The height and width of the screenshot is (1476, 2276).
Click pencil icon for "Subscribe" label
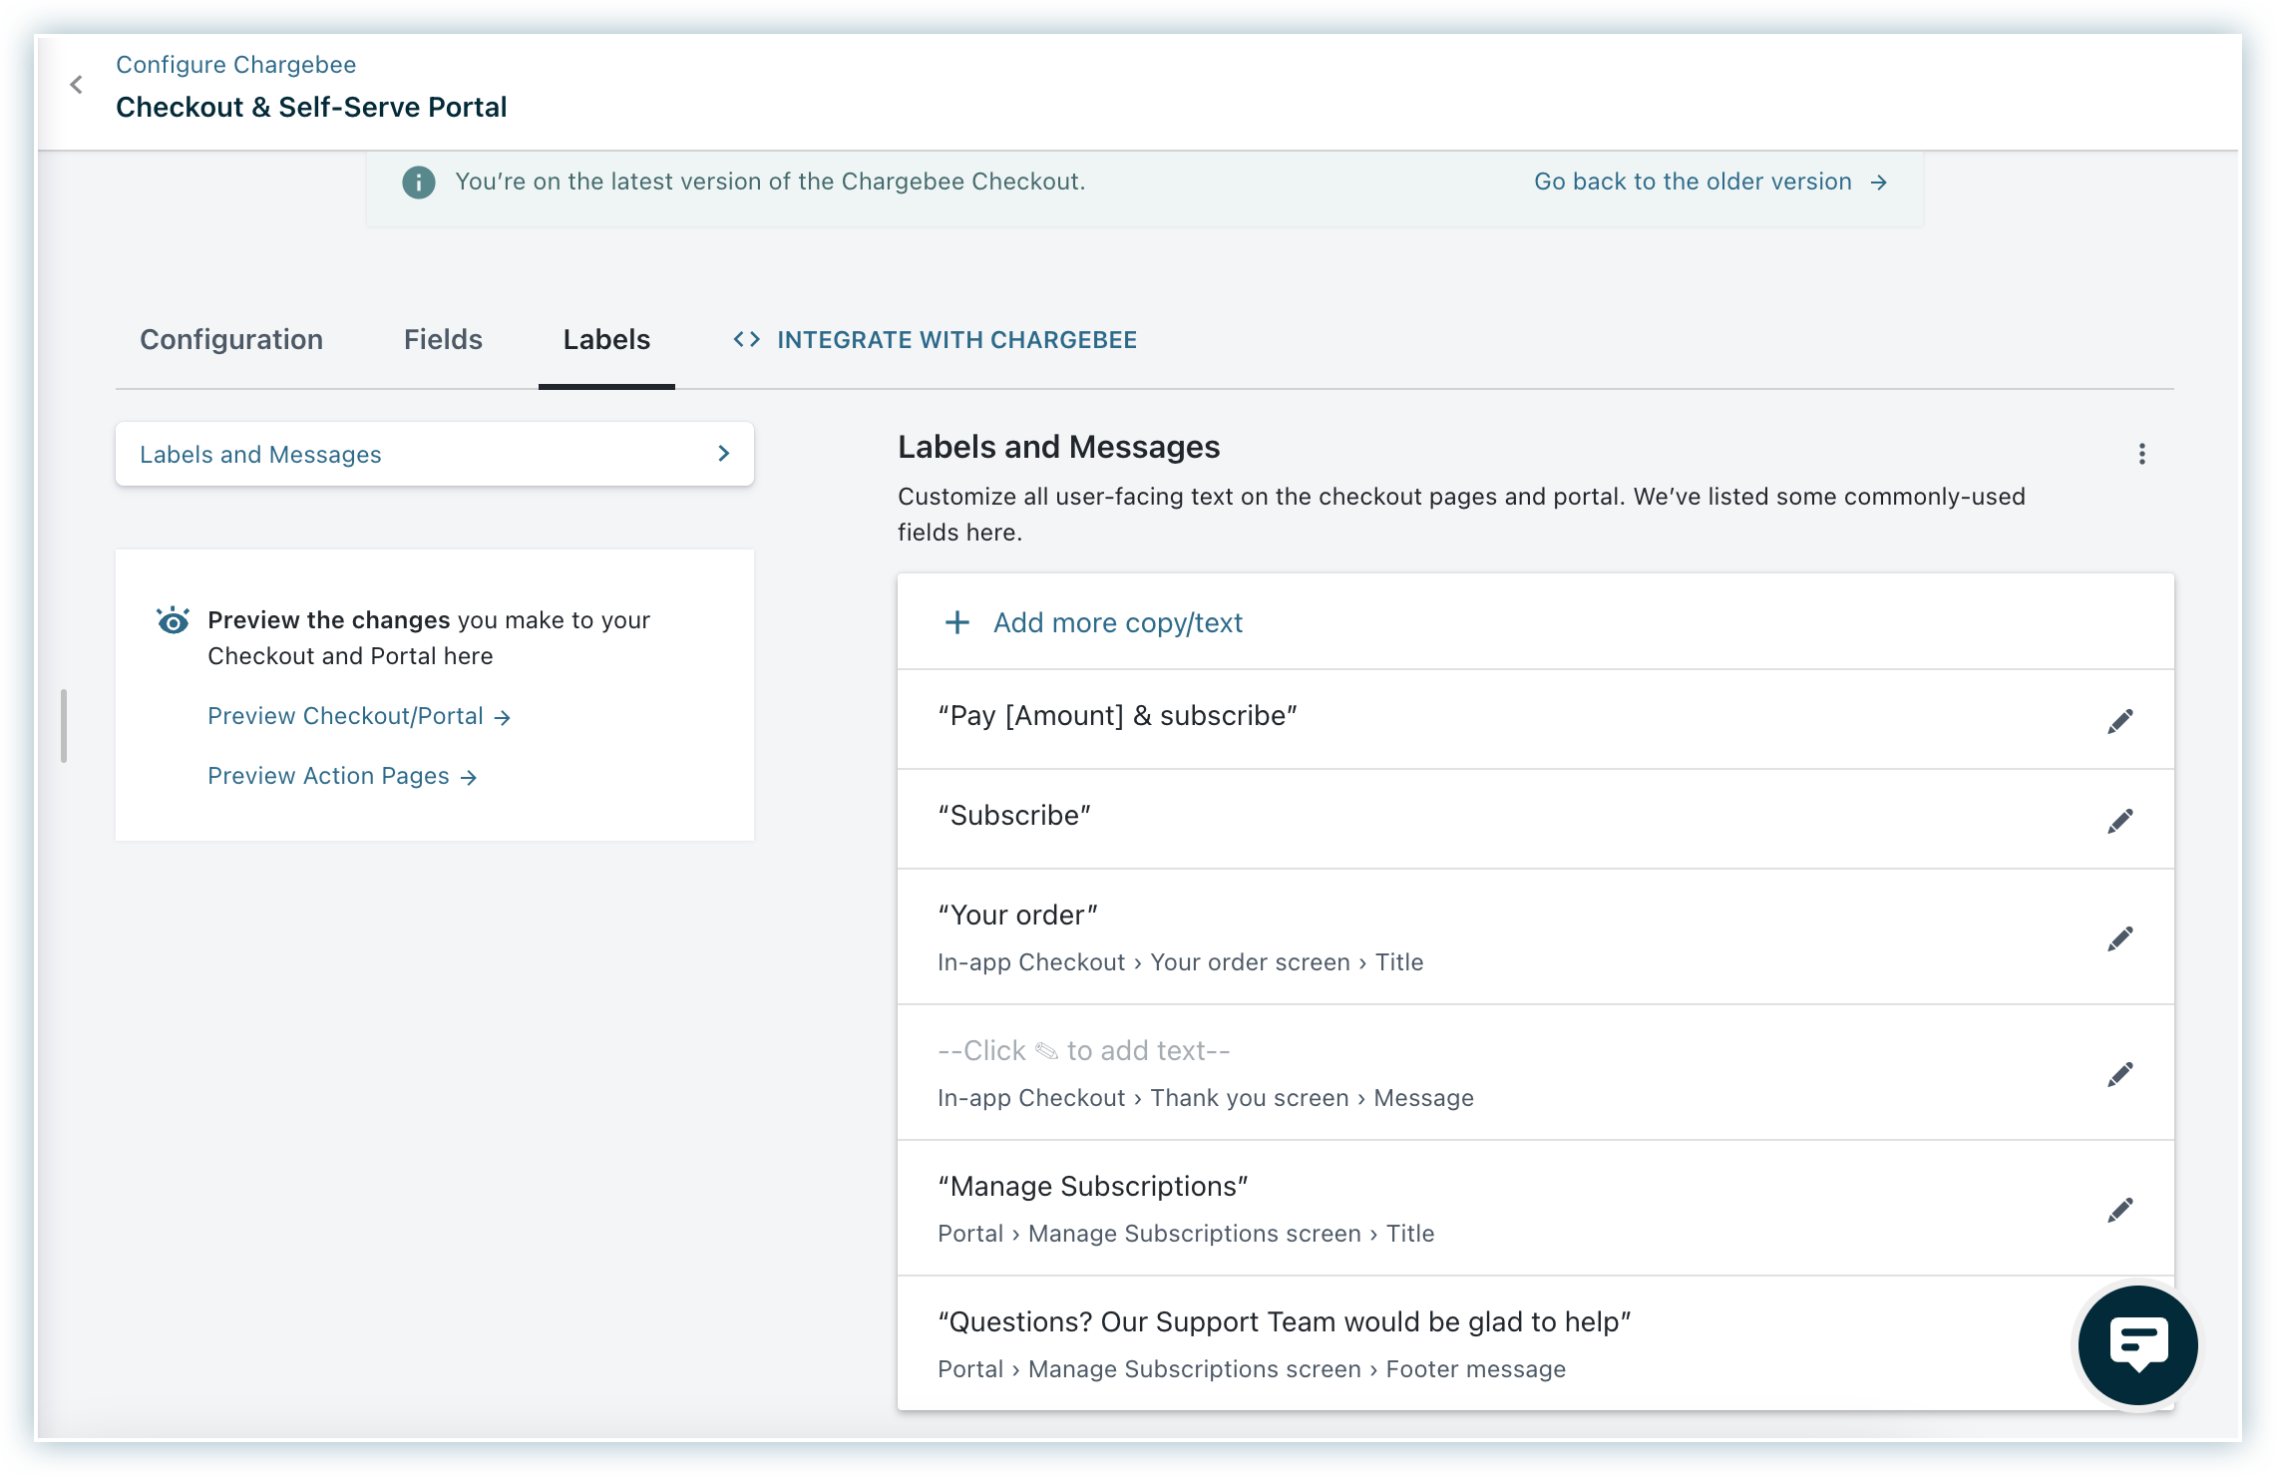[2119, 821]
